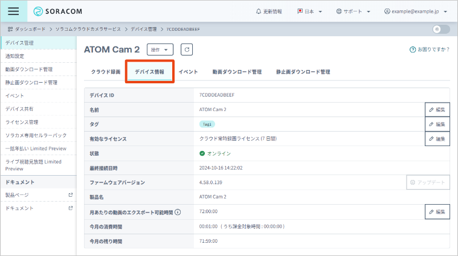Open the 操作 dropdown button

click(160, 50)
